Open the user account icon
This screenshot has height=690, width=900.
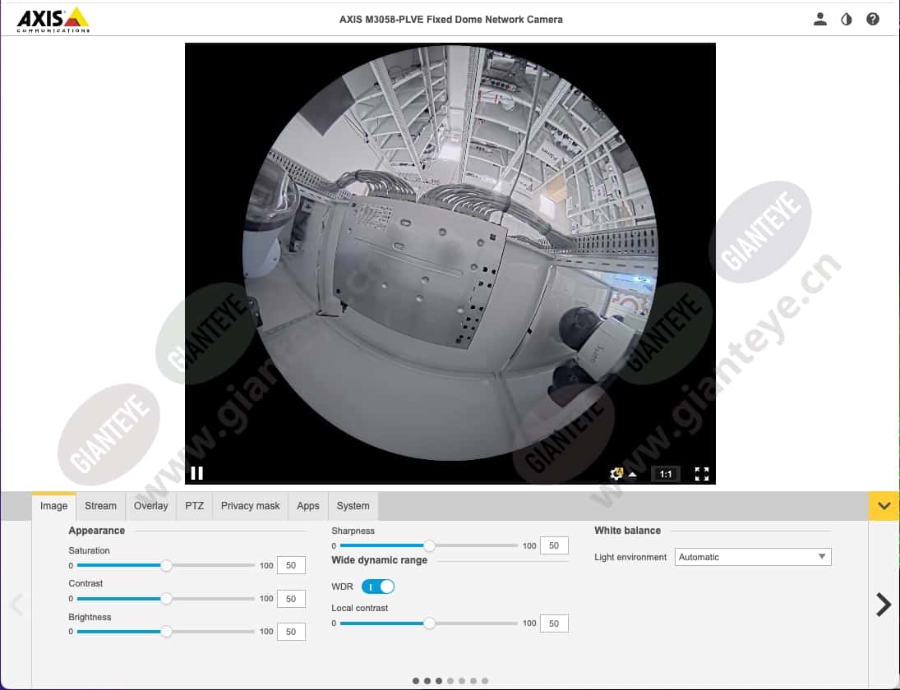coord(819,20)
